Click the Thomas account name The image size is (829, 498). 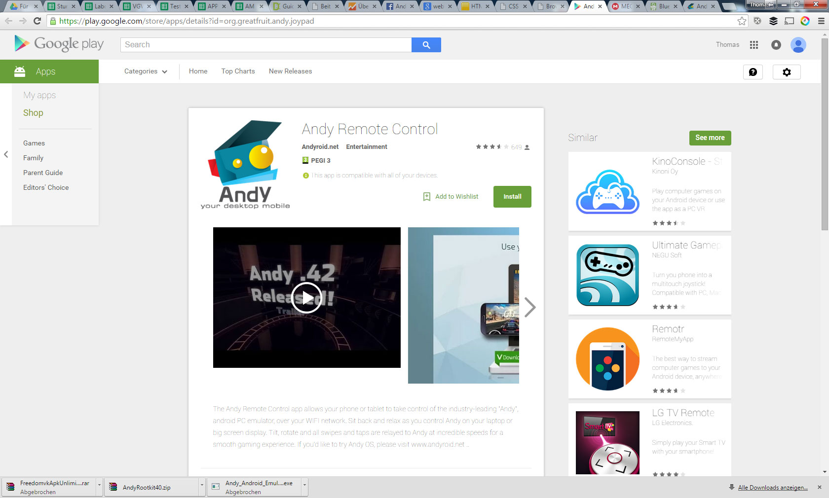pos(727,45)
